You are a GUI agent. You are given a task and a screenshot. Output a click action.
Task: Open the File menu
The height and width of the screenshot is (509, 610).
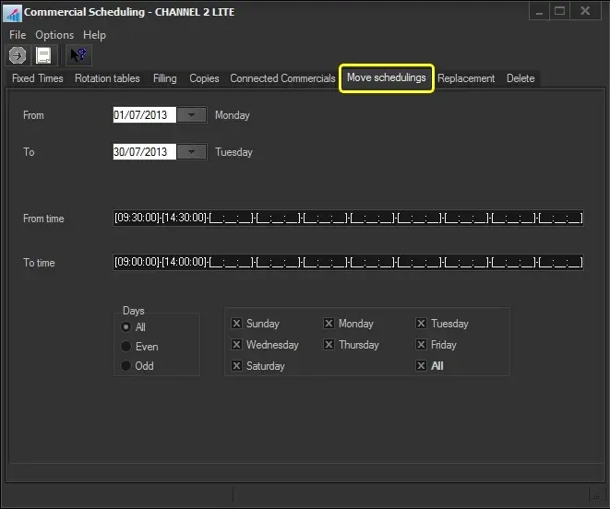point(18,35)
